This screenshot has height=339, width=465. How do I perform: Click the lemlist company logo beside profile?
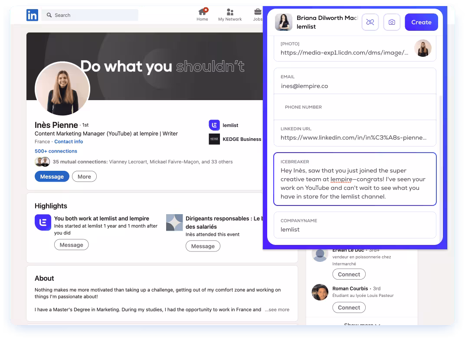point(214,125)
